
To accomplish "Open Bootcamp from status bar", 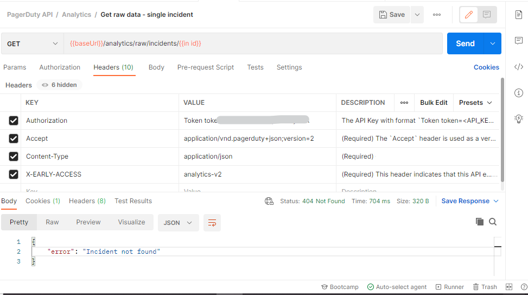I will 340,287.
